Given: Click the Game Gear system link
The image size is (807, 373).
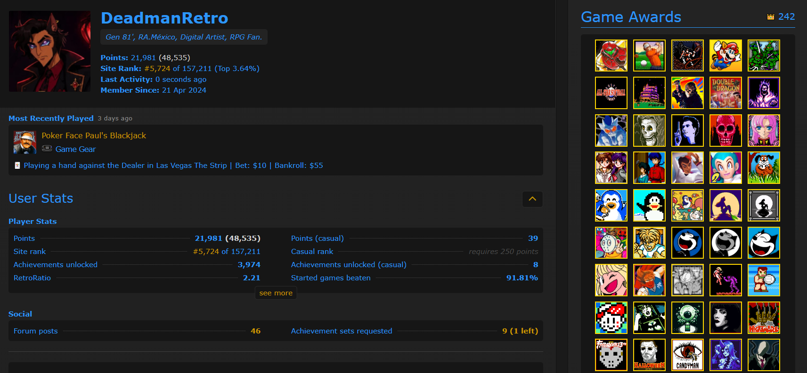Looking at the screenshot, I should tap(75, 149).
